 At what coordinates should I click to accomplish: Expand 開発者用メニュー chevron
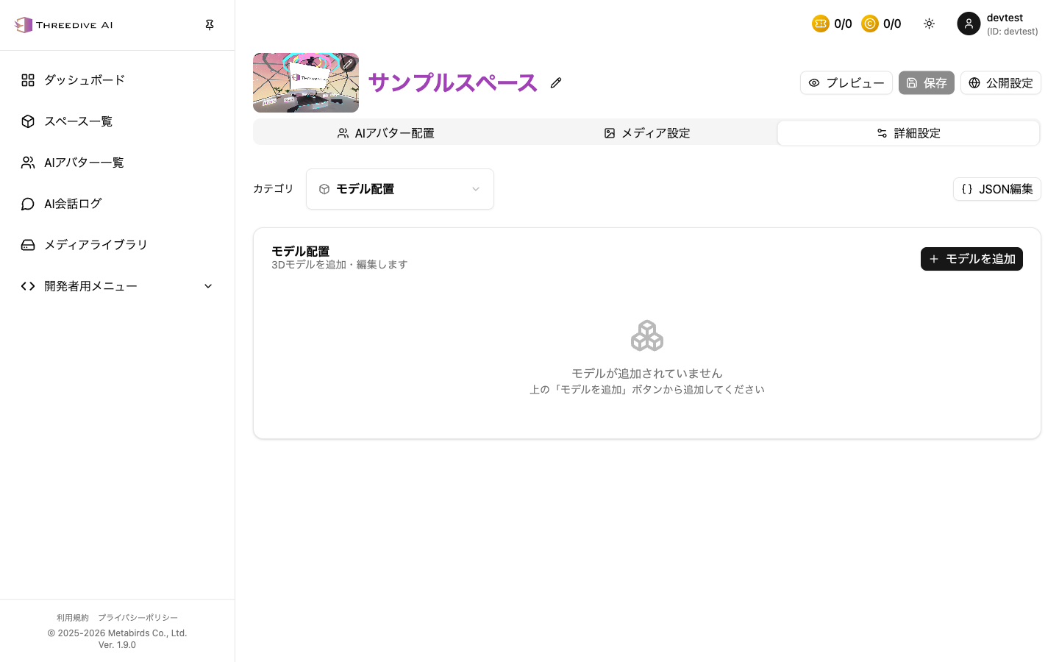tap(208, 286)
